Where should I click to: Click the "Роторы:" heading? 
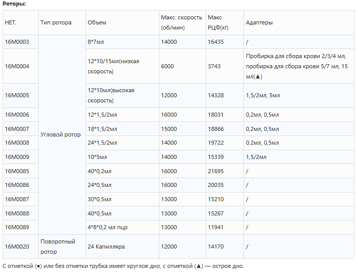[x=14, y=4]
